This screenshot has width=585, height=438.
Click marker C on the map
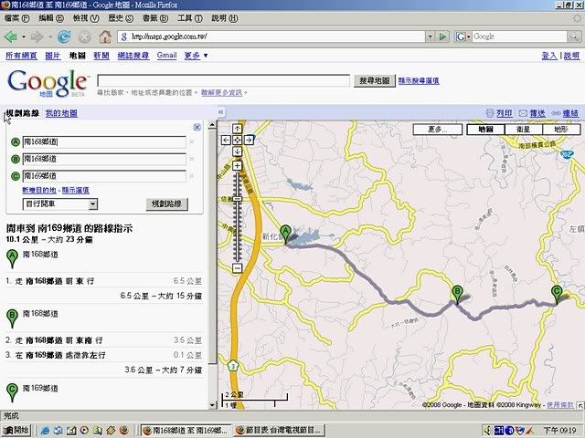[557, 294]
